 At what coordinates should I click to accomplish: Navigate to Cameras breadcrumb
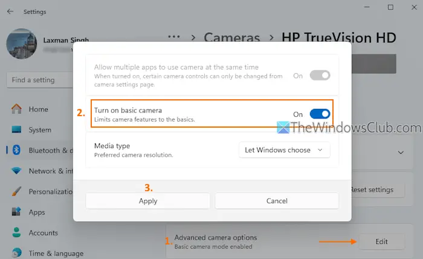coord(231,38)
